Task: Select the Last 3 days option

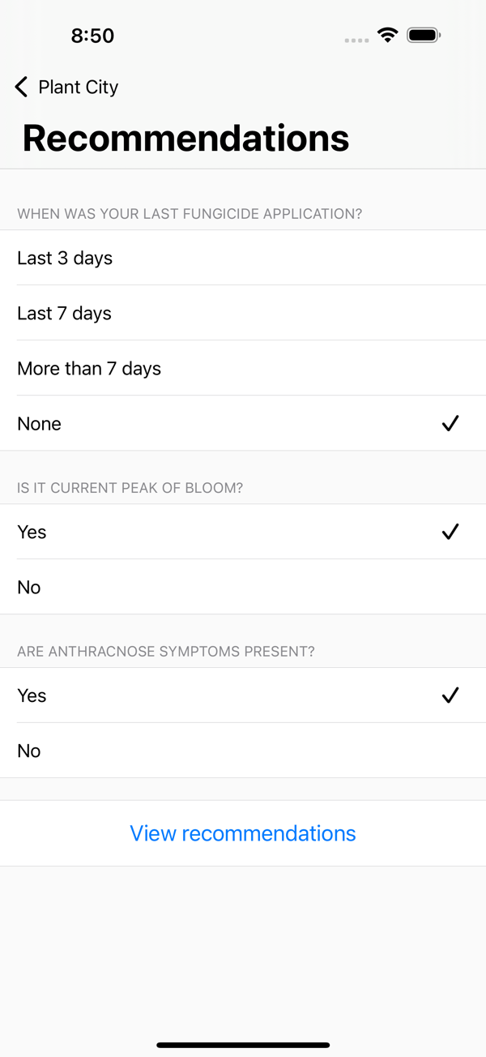Action: click(x=243, y=258)
